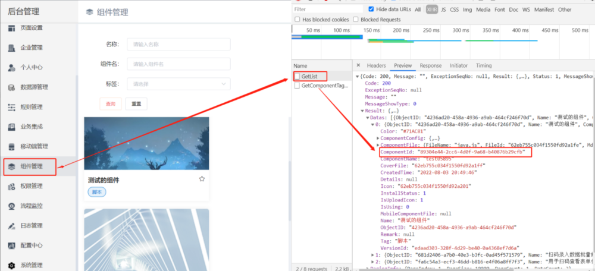The image size is (595, 271).
Task: Uncheck Hide data URLs checkbox
Action: click(x=371, y=10)
